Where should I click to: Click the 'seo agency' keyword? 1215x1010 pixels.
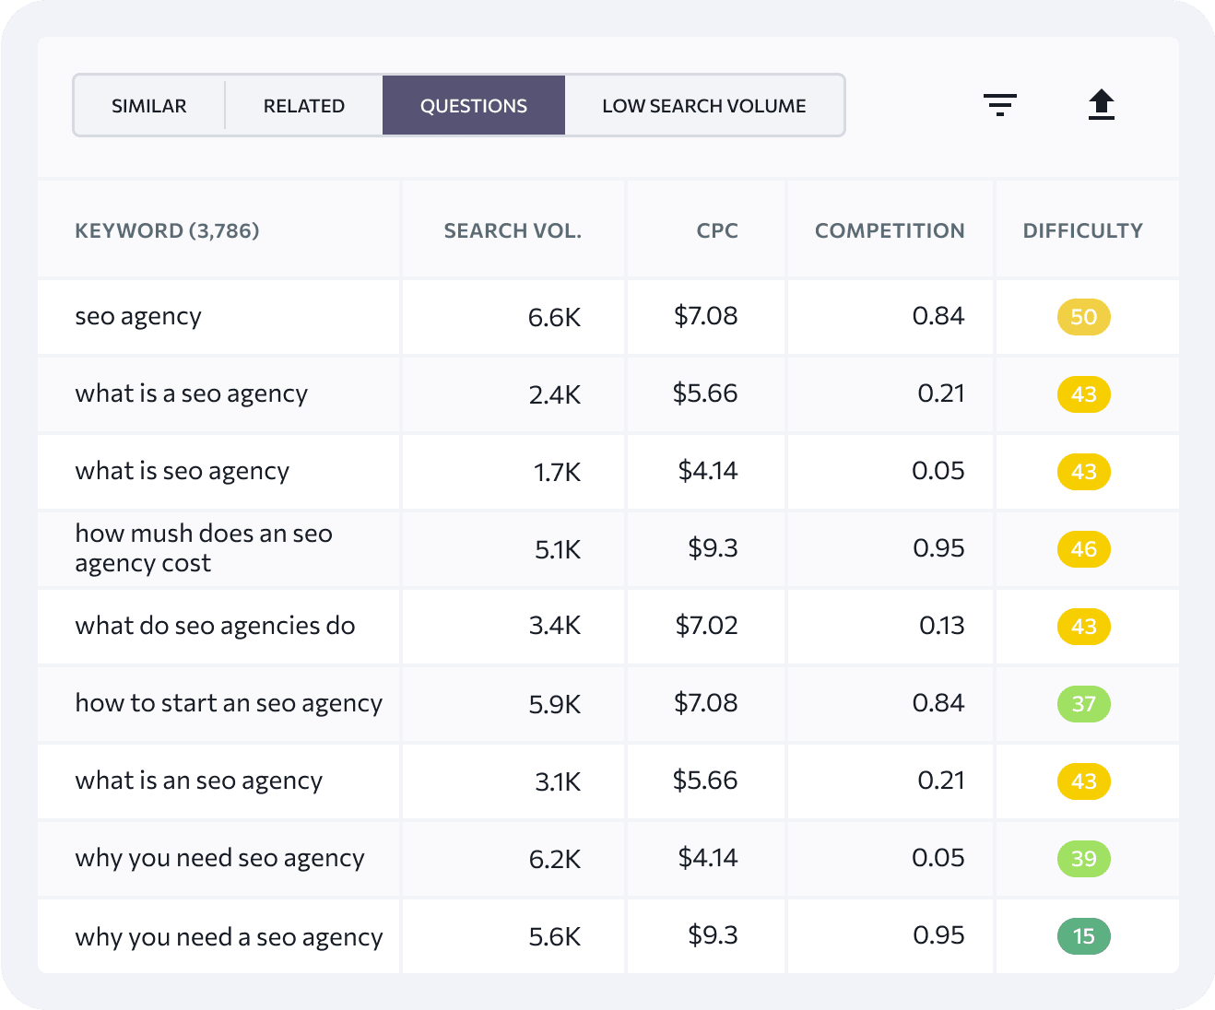(x=138, y=316)
